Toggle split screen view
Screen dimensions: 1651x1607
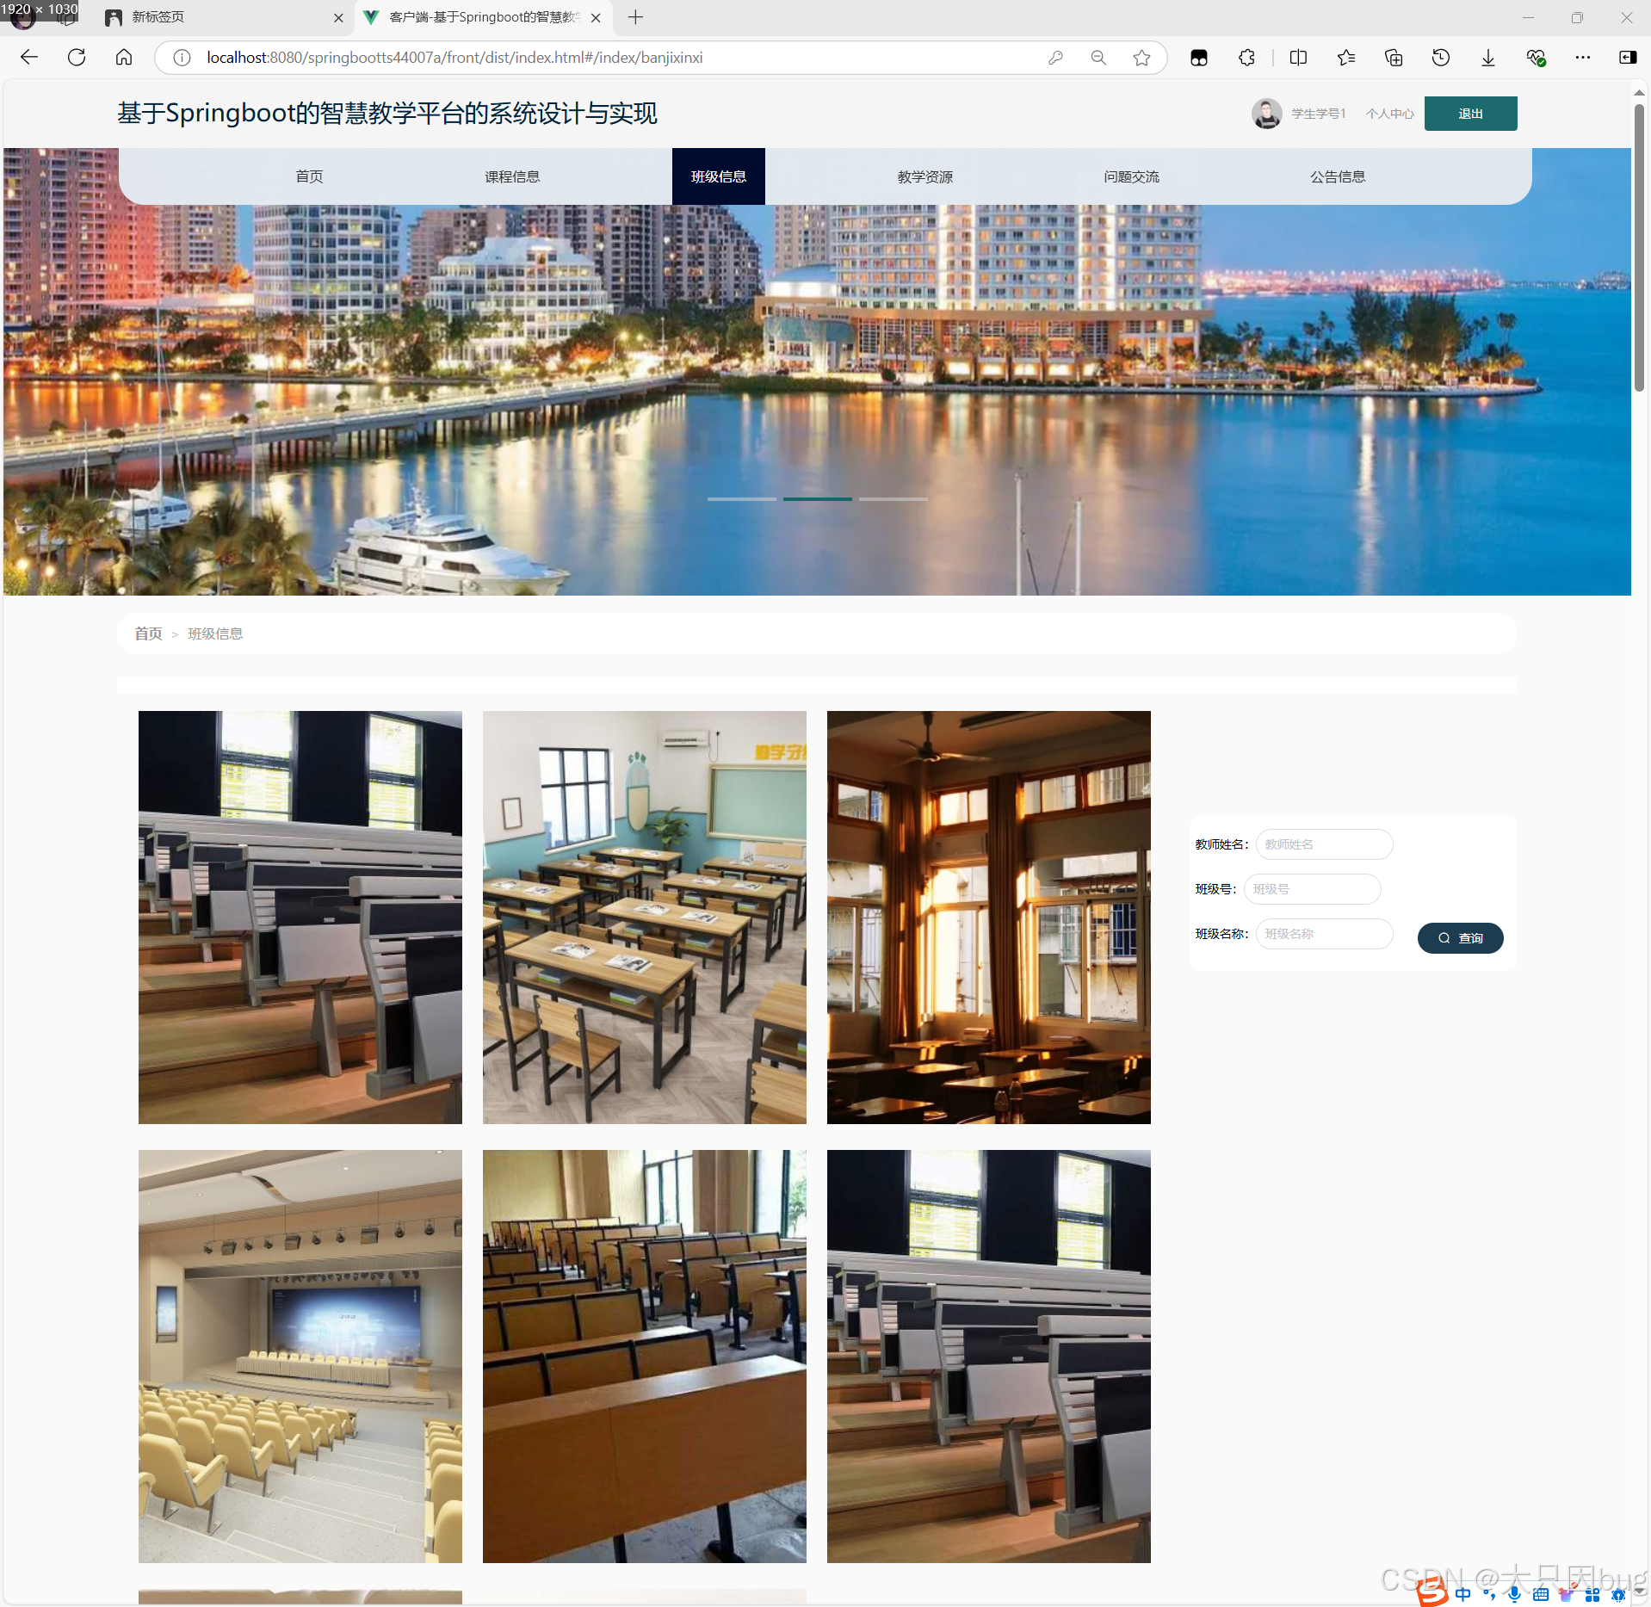point(1299,58)
